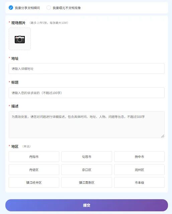Focus the 标题 title input field
This screenshot has height=214, width=172.
click(x=87, y=93)
